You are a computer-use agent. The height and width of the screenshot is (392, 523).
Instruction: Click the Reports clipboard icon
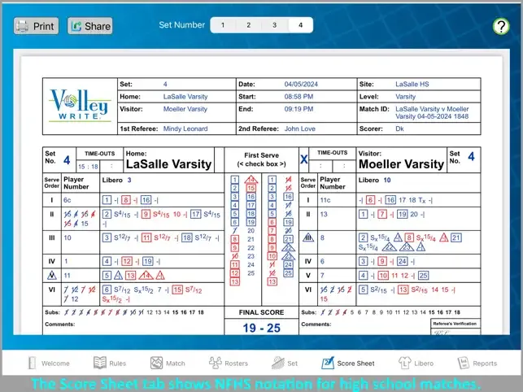pyautogui.click(x=464, y=363)
